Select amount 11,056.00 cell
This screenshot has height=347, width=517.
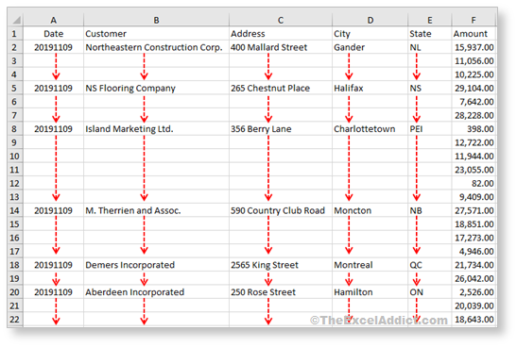[x=474, y=61]
